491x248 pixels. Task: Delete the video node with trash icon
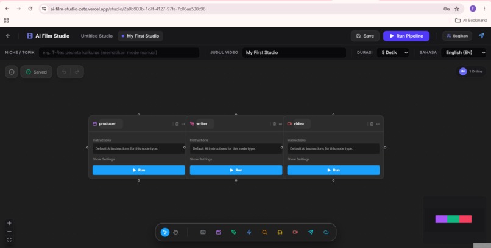(372, 123)
